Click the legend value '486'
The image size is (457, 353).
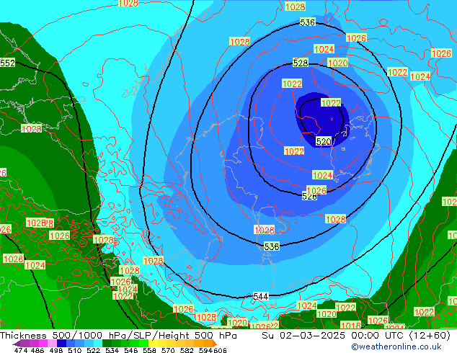coord(37,350)
